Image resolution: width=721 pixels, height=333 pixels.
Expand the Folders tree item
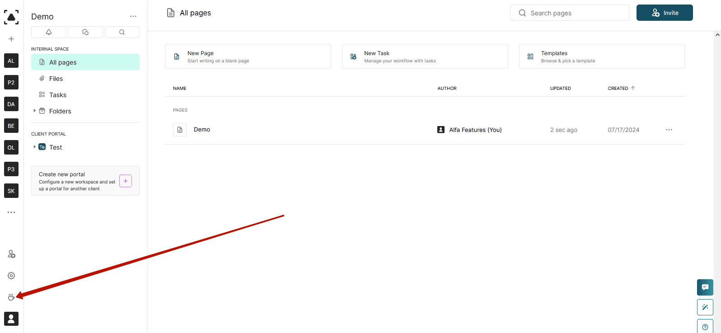pos(34,111)
